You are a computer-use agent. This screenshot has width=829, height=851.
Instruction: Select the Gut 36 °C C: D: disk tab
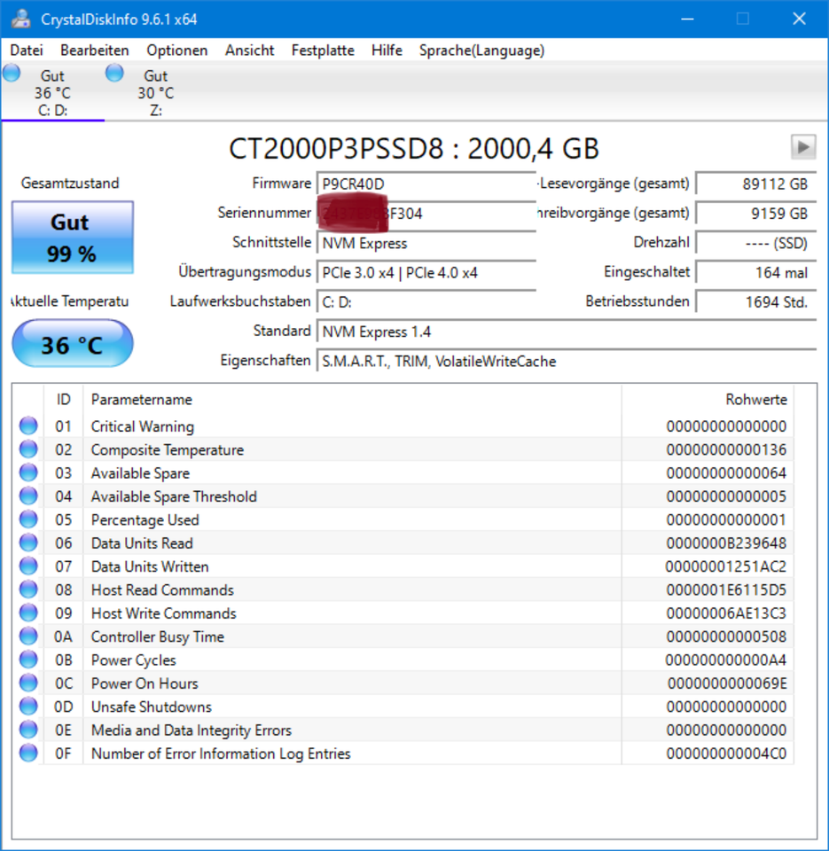[53, 92]
